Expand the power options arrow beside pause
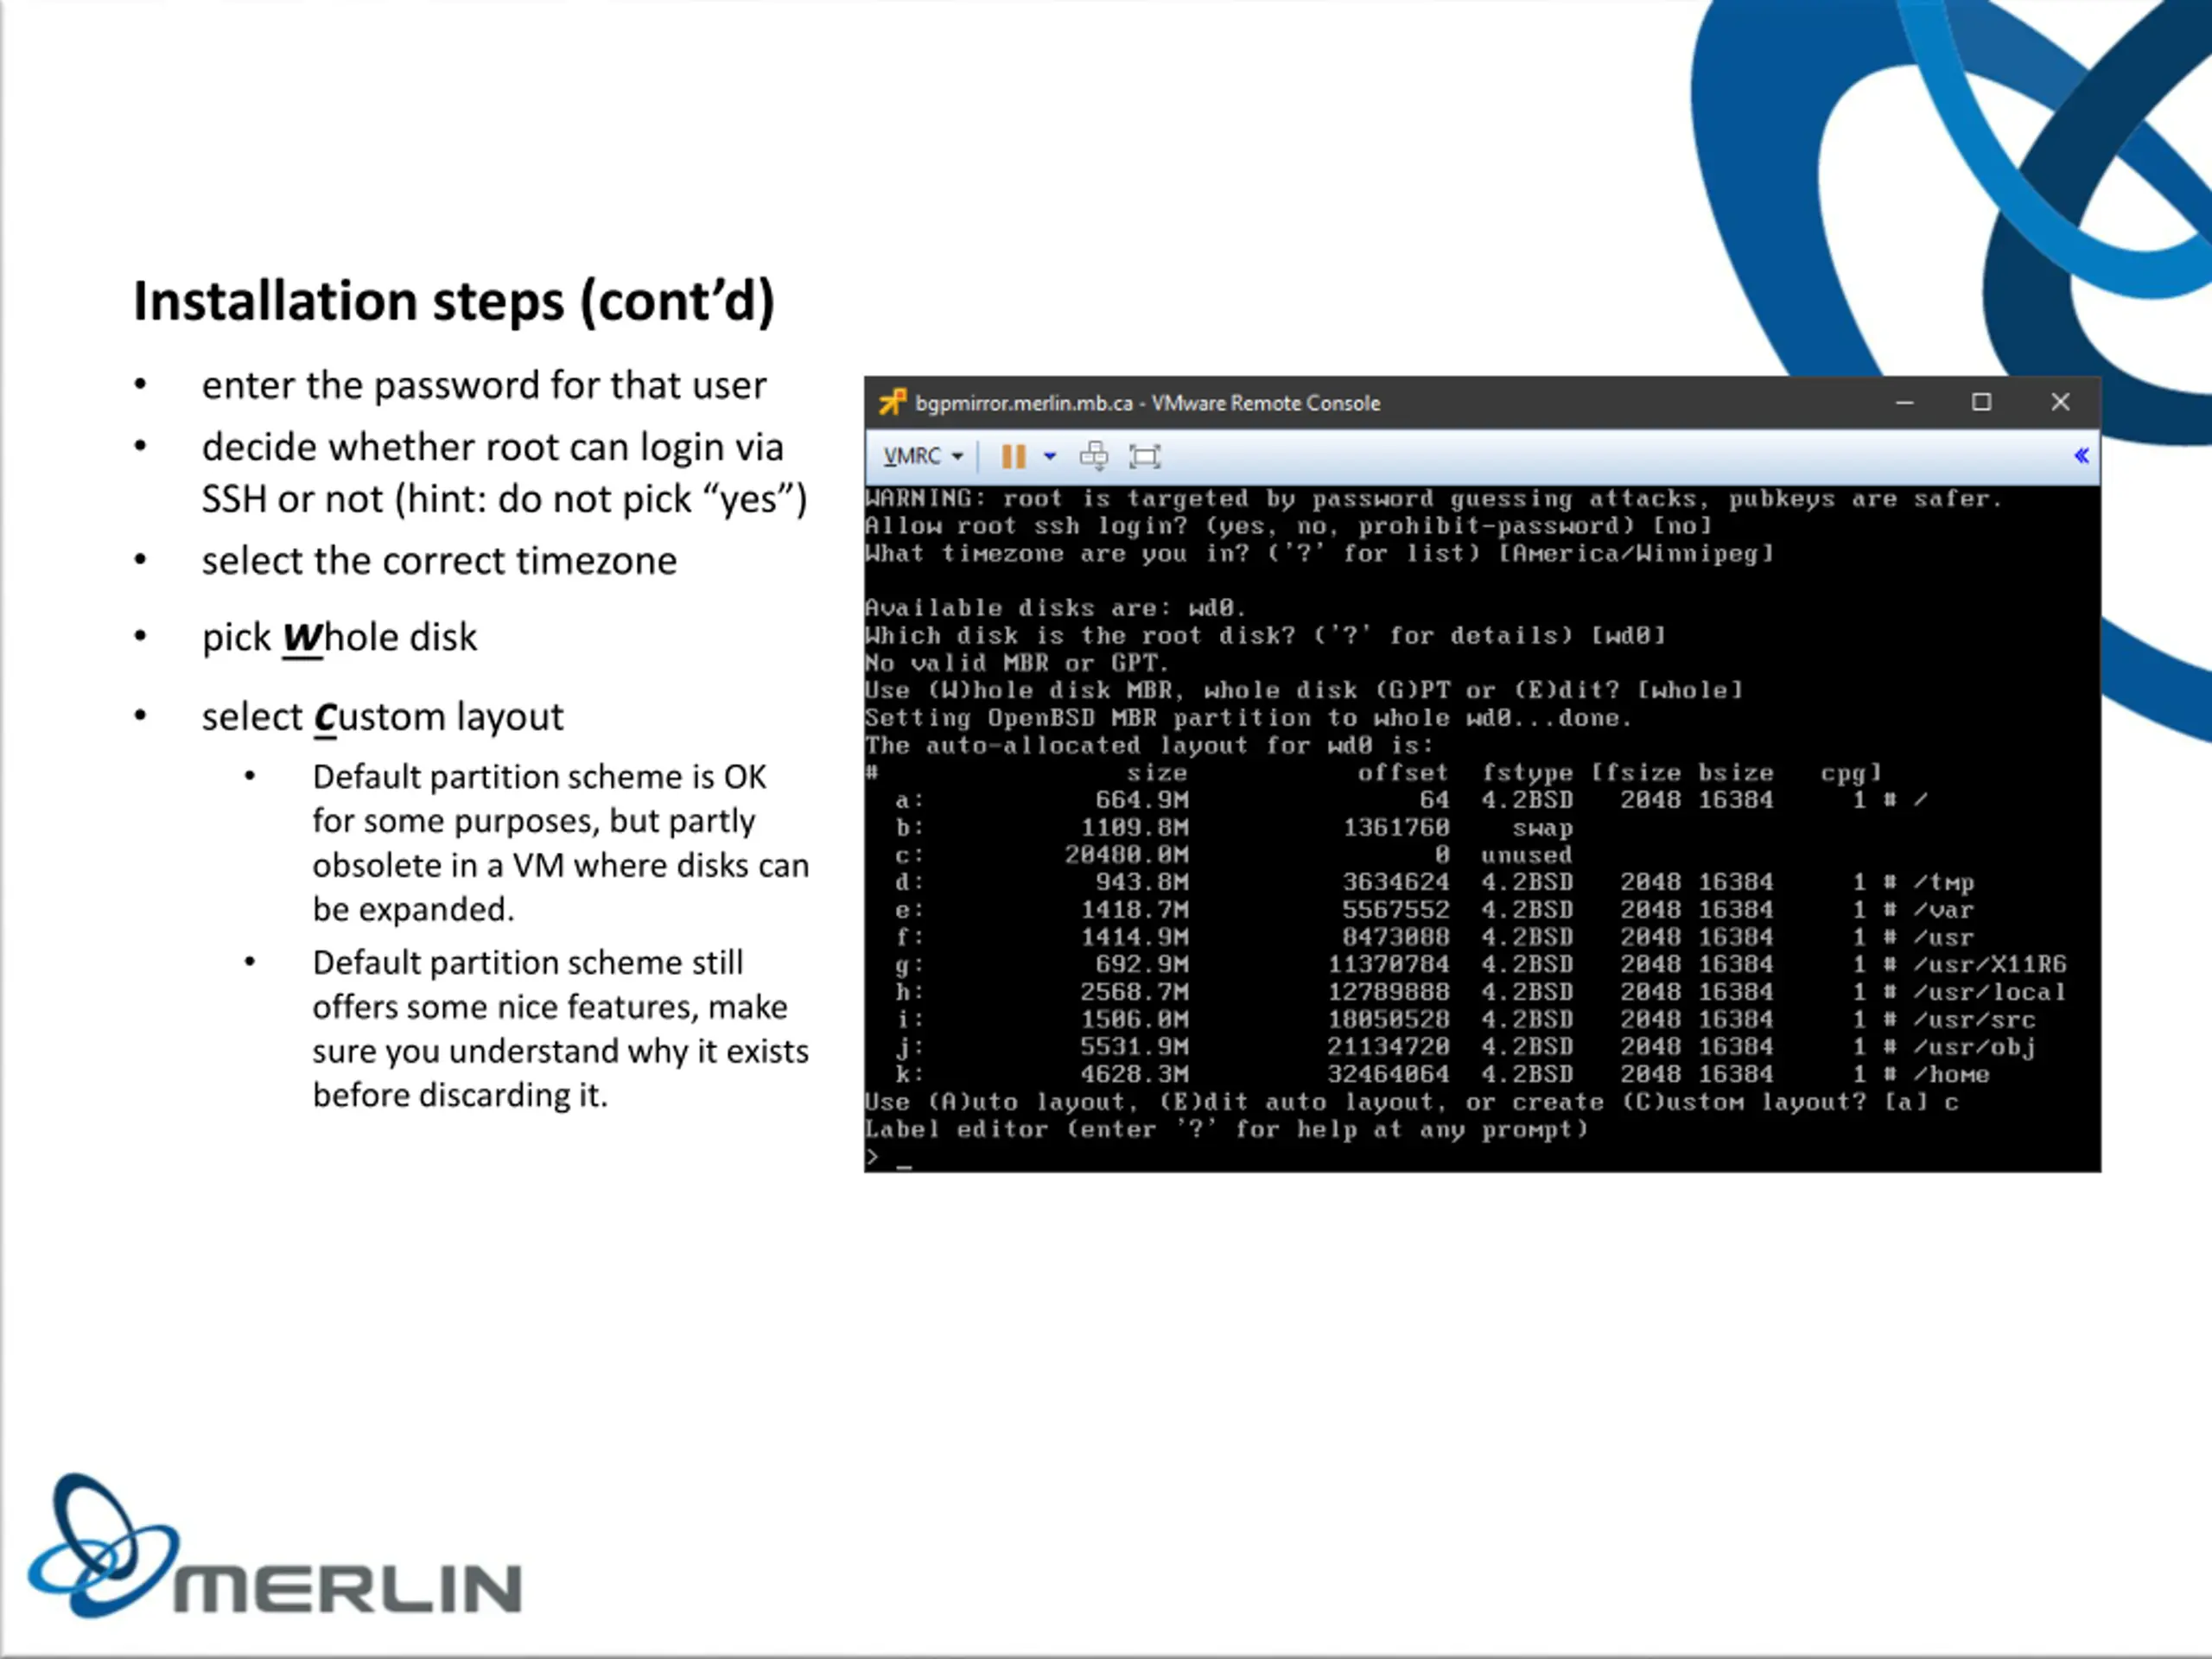2212x1659 pixels. pos(1049,456)
